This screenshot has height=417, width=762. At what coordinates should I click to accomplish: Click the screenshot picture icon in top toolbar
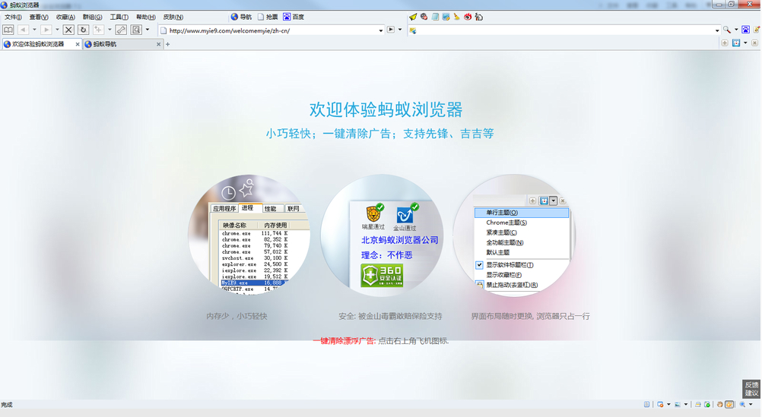coord(446,17)
